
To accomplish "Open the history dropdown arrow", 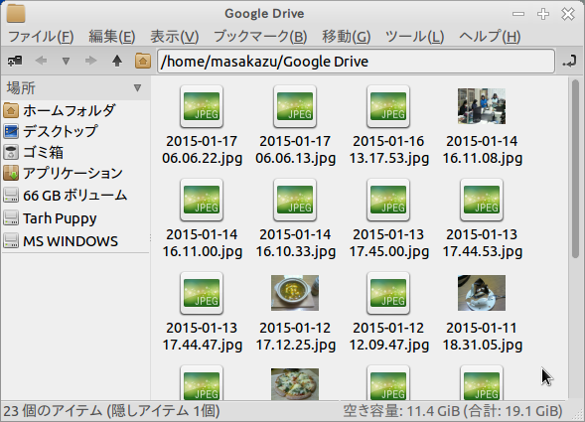I will [66, 61].
